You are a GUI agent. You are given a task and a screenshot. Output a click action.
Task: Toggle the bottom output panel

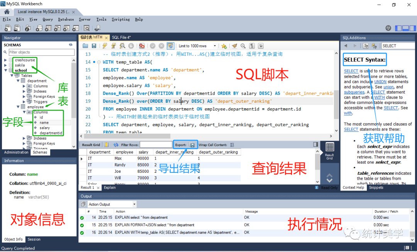point(405,28)
